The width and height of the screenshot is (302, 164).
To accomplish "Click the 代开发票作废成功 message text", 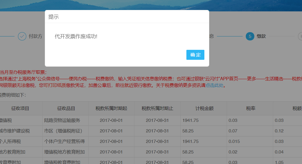I will pos(76,36).
